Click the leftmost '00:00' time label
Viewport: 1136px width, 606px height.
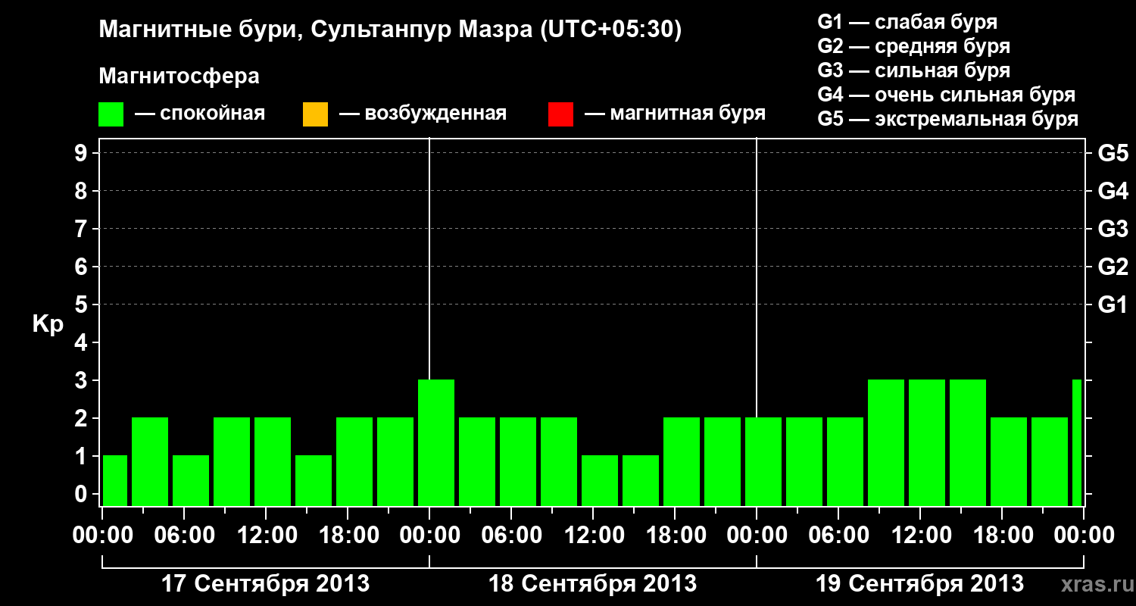pyautogui.click(x=102, y=535)
